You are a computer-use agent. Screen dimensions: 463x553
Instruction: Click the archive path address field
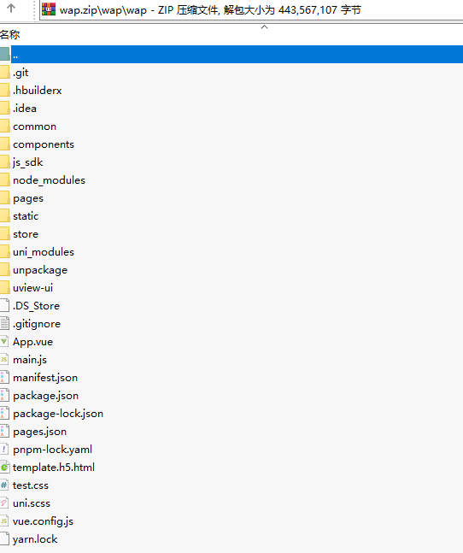coord(251,10)
